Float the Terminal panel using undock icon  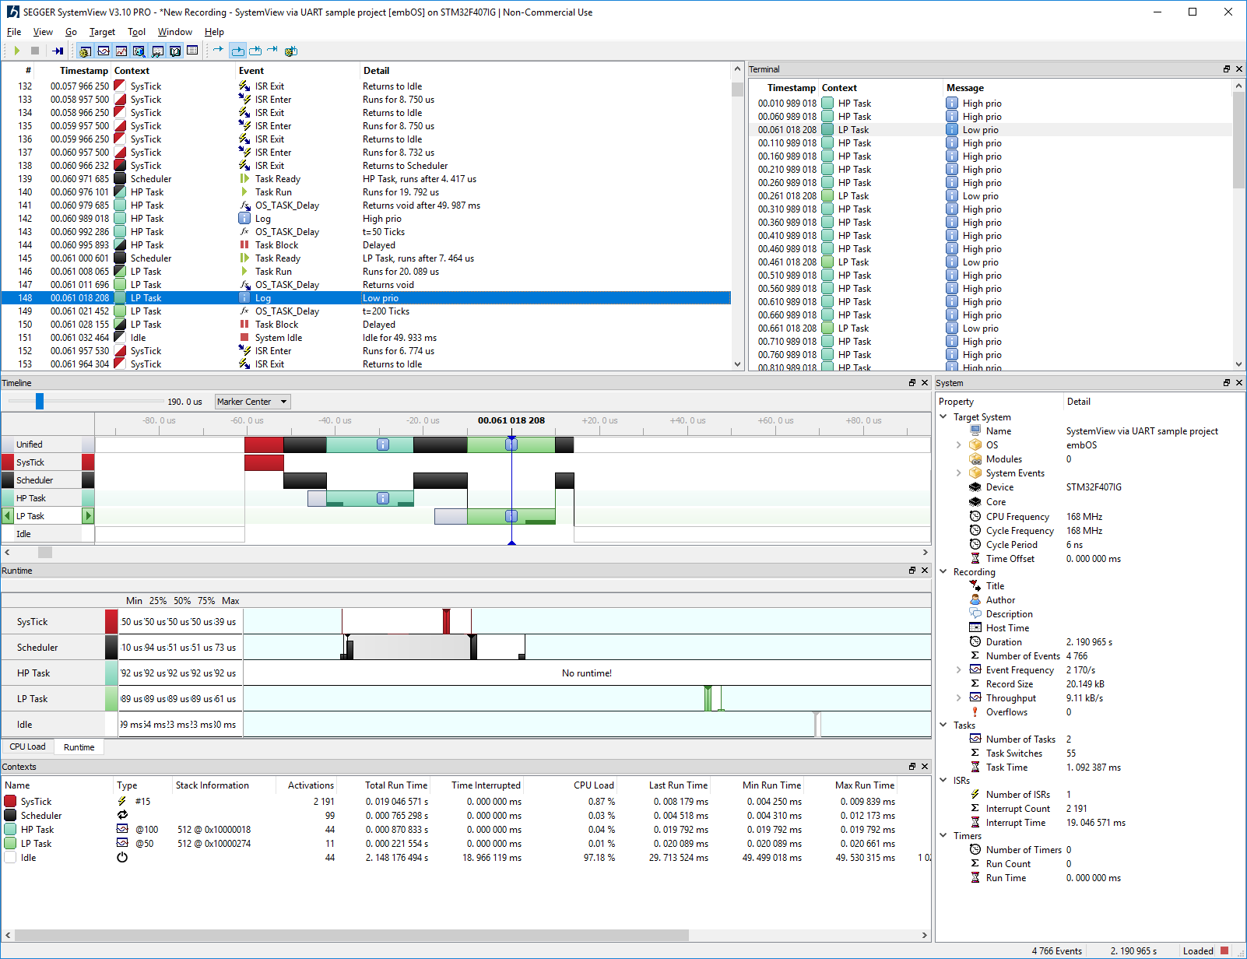(x=1227, y=69)
